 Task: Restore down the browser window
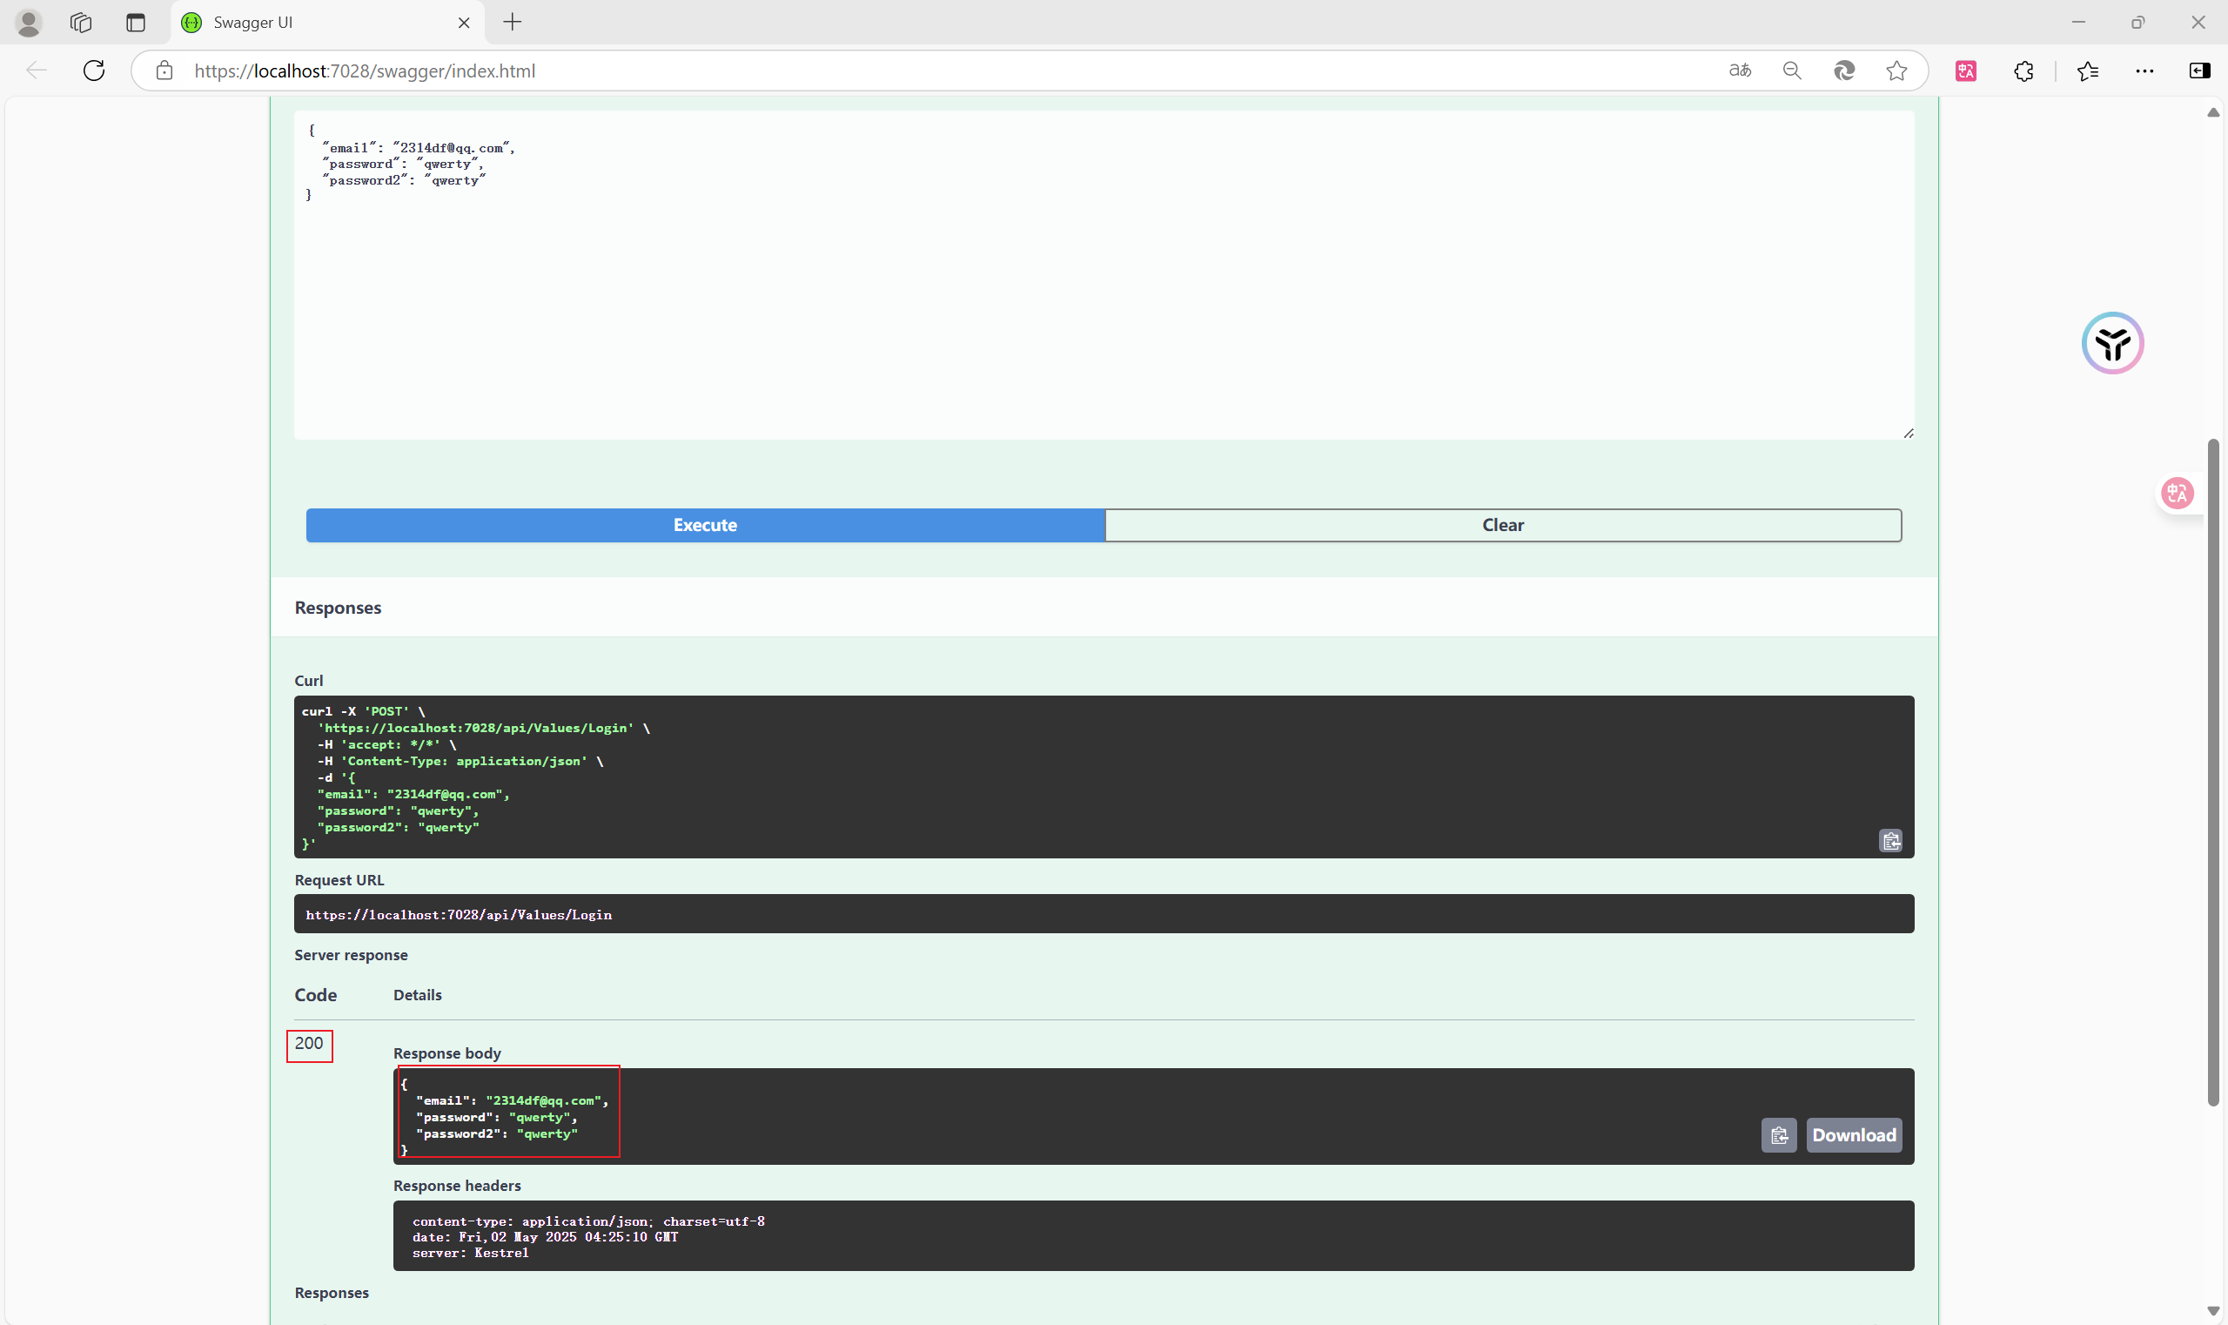pyautogui.click(x=2137, y=23)
